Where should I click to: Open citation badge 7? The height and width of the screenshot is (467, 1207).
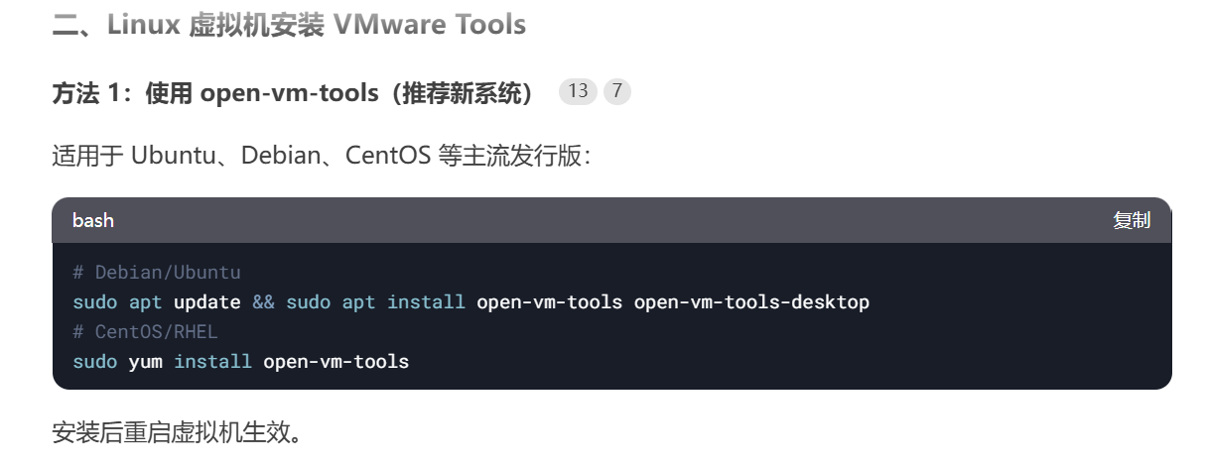[616, 91]
